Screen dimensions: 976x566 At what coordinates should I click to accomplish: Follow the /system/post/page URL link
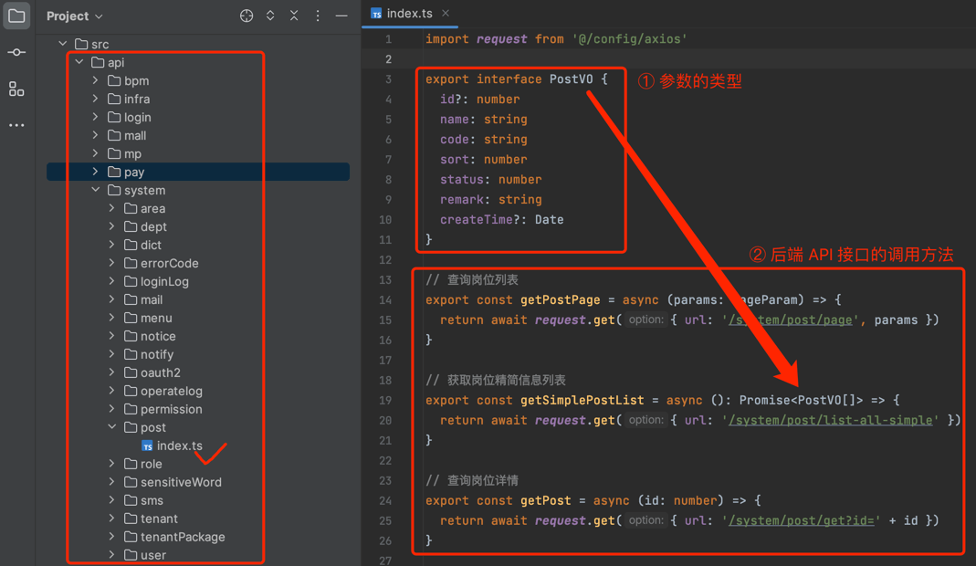pos(790,320)
